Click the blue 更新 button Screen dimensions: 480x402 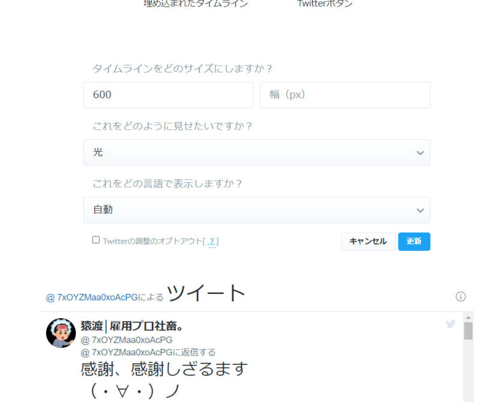pos(414,242)
